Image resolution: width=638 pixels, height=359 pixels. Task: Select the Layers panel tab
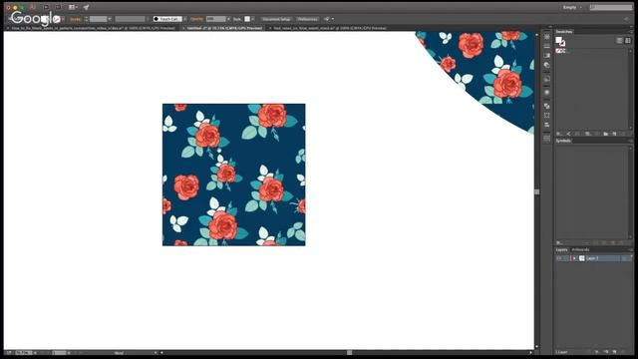tap(561, 249)
